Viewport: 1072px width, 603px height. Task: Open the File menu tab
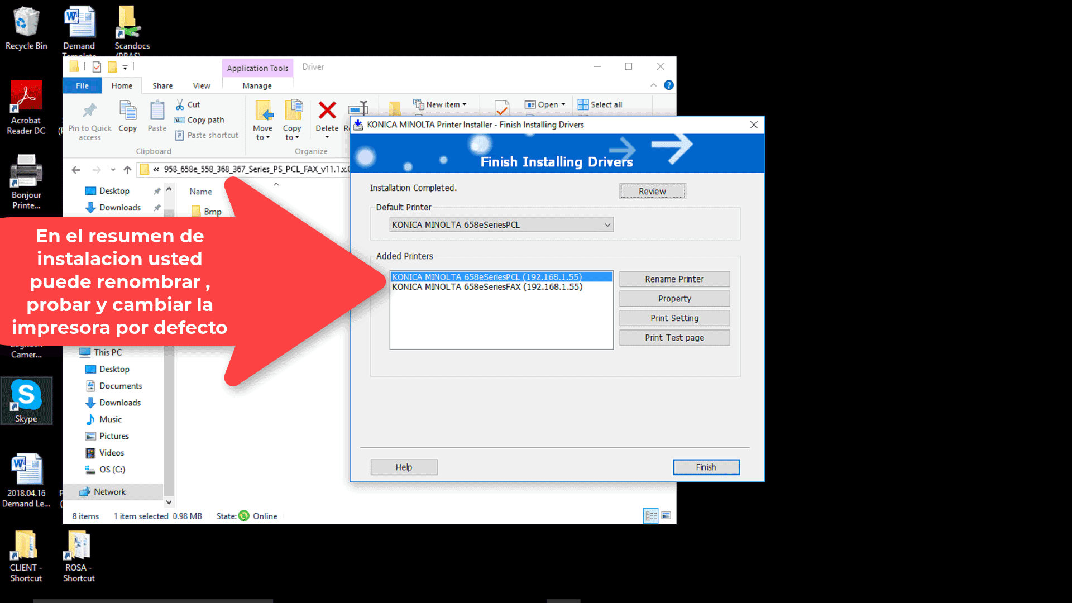point(82,85)
